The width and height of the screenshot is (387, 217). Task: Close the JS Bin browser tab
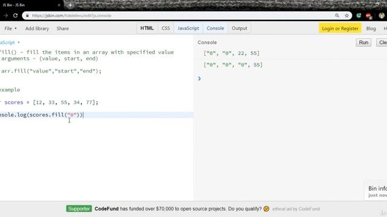[59, 5]
